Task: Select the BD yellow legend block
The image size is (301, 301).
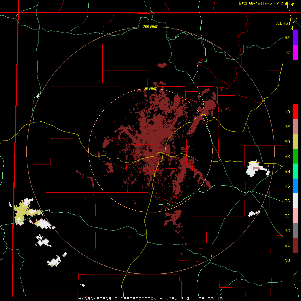Action: point(295,142)
